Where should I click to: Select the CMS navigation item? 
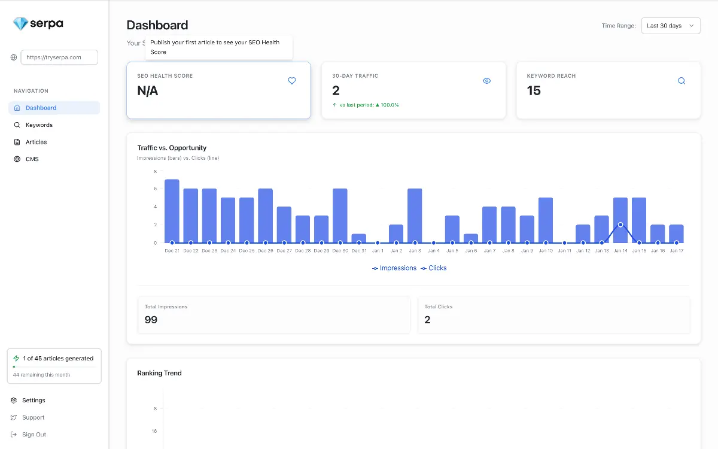tap(32, 159)
